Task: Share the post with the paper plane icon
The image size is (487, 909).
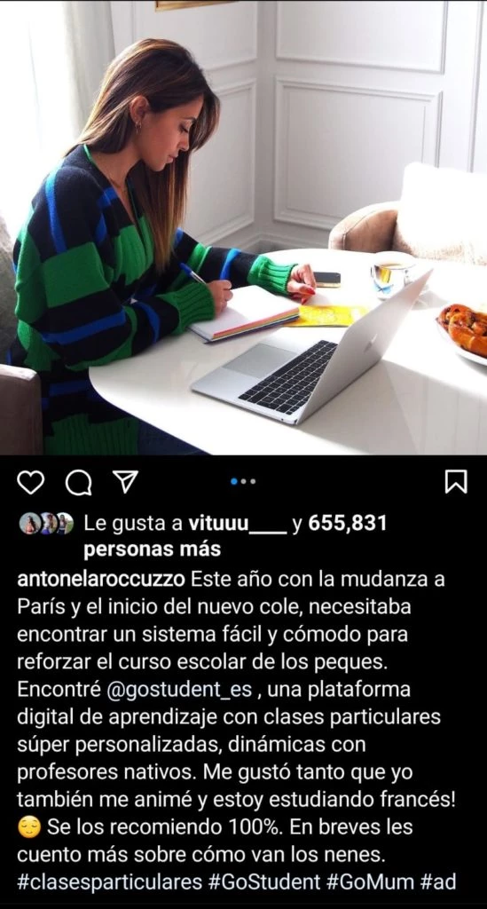Action: (x=124, y=481)
